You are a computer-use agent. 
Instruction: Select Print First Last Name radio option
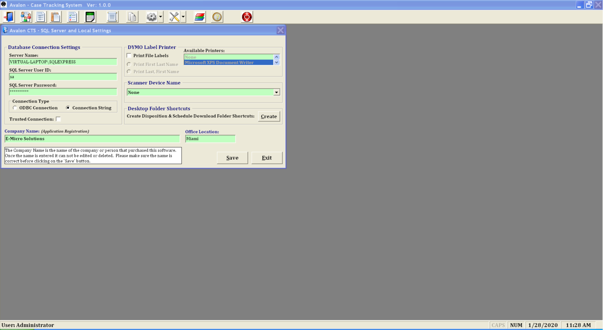(129, 64)
